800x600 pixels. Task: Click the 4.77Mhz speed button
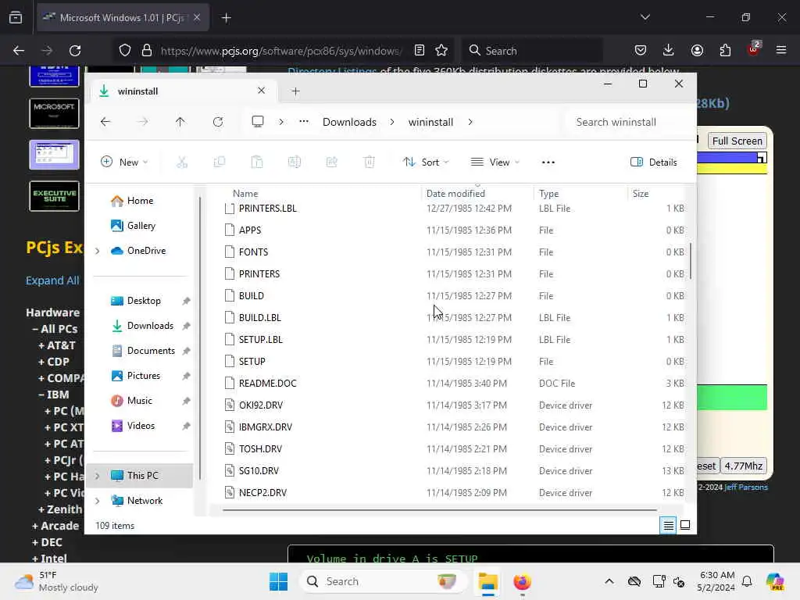(744, 466)
